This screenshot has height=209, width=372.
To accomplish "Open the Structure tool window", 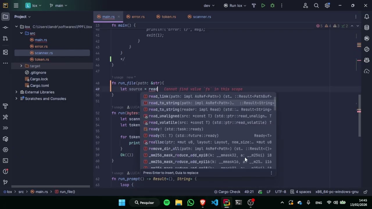I will tap(5, 52).
